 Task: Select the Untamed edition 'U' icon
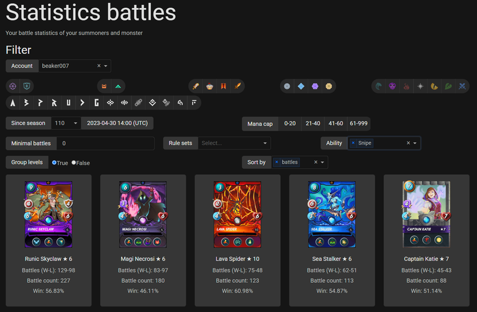click(x=68, y=103)
